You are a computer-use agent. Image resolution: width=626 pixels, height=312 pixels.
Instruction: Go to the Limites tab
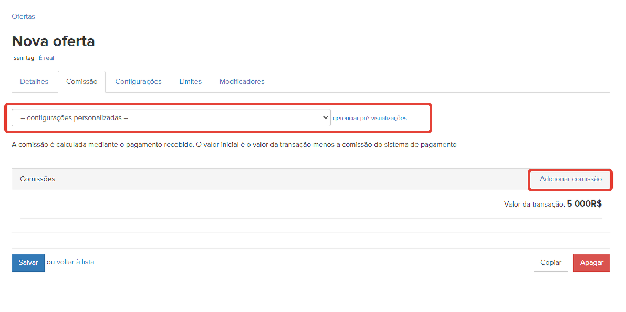[190, 82]
